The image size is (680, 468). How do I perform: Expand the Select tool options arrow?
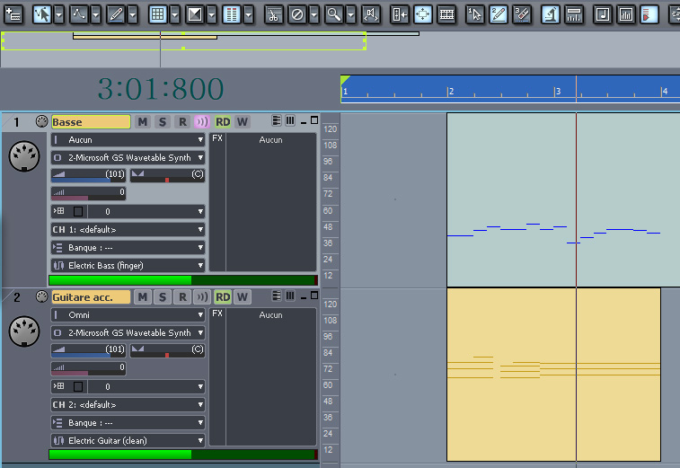point(59,14)
